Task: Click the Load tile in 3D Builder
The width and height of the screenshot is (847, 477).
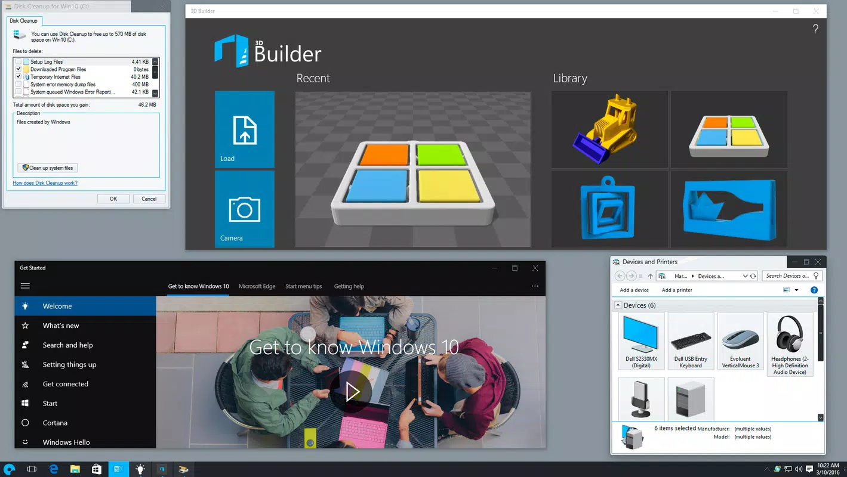Action: [x=245, y=129]
